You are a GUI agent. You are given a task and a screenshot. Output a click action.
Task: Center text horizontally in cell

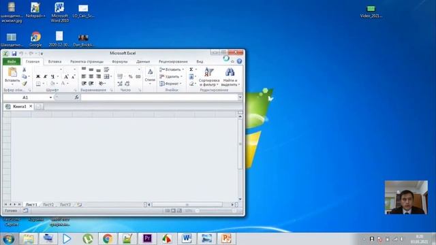(91, 76)
